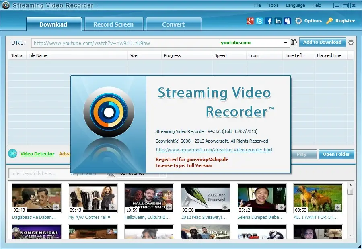The width and height of the screenshot is (362, 249).
Task: Click the application logo in title bar
Action: pyautogui.click(x=6, y=5)
